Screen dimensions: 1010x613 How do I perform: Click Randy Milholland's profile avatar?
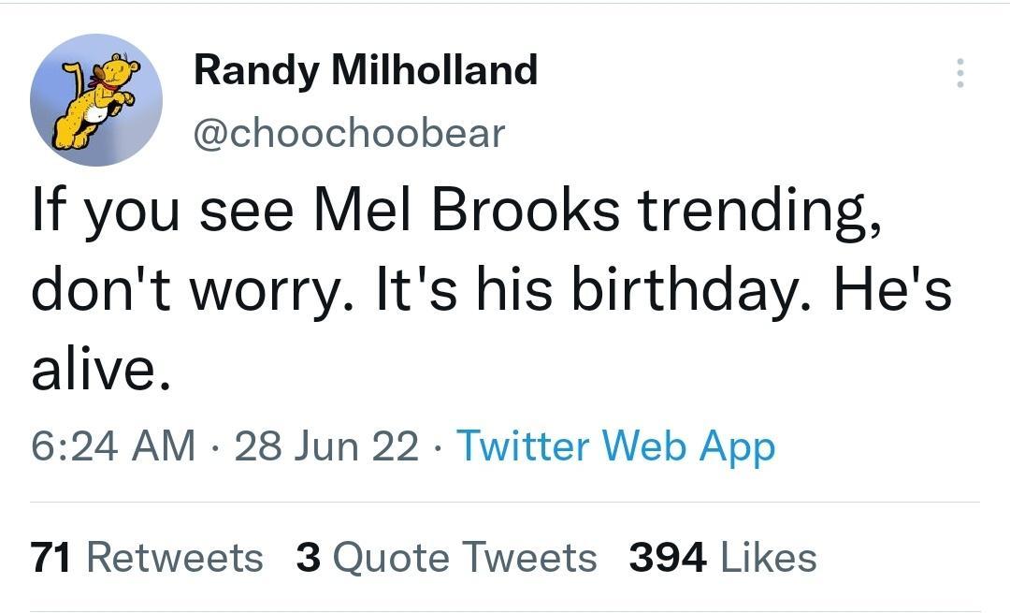(x=96, y=99)
